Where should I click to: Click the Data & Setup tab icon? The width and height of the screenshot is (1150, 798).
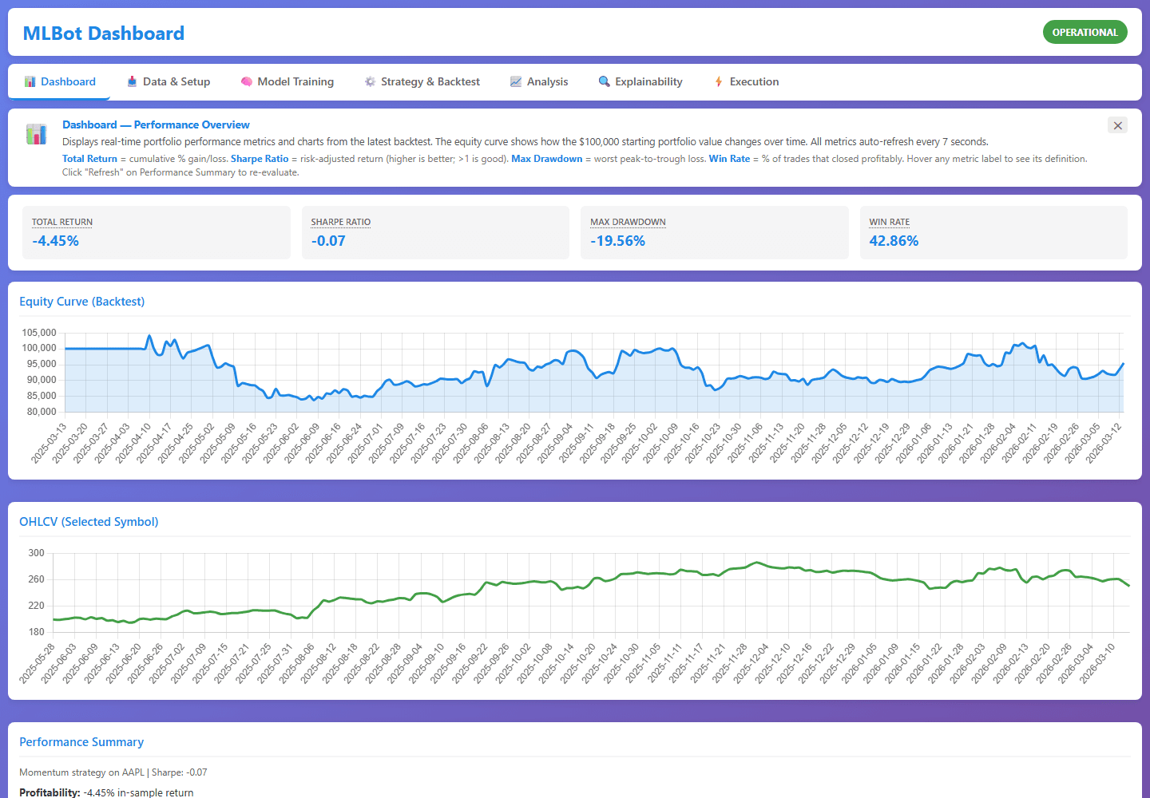tap(132, 81)
